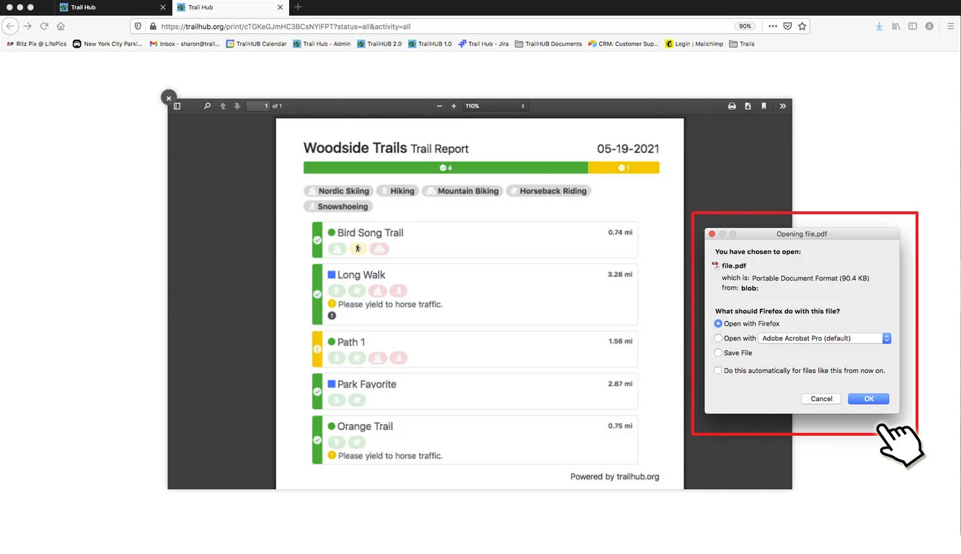This screenshot has height=554, width=961.
Task: Switch to the first Trail Hub tab
Action: click(x=112, y=7)
